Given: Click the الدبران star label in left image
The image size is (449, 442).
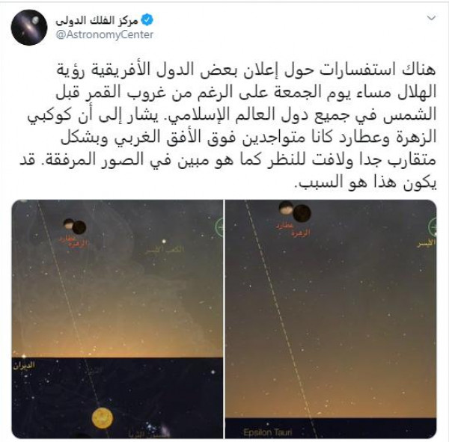Looking at the screenshot, I should click(x=24, y=365).
